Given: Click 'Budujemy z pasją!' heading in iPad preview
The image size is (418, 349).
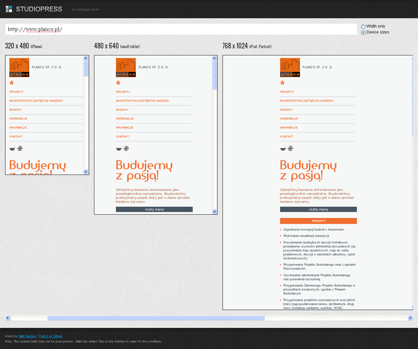Looking at the screenshot, I should [x=308, y=171].
